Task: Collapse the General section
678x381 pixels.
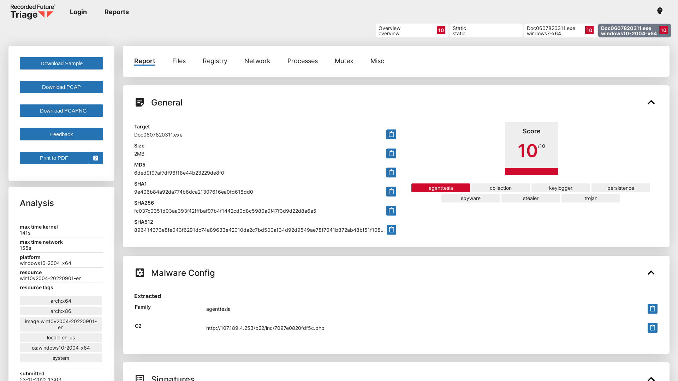Action: click(651, 102)
